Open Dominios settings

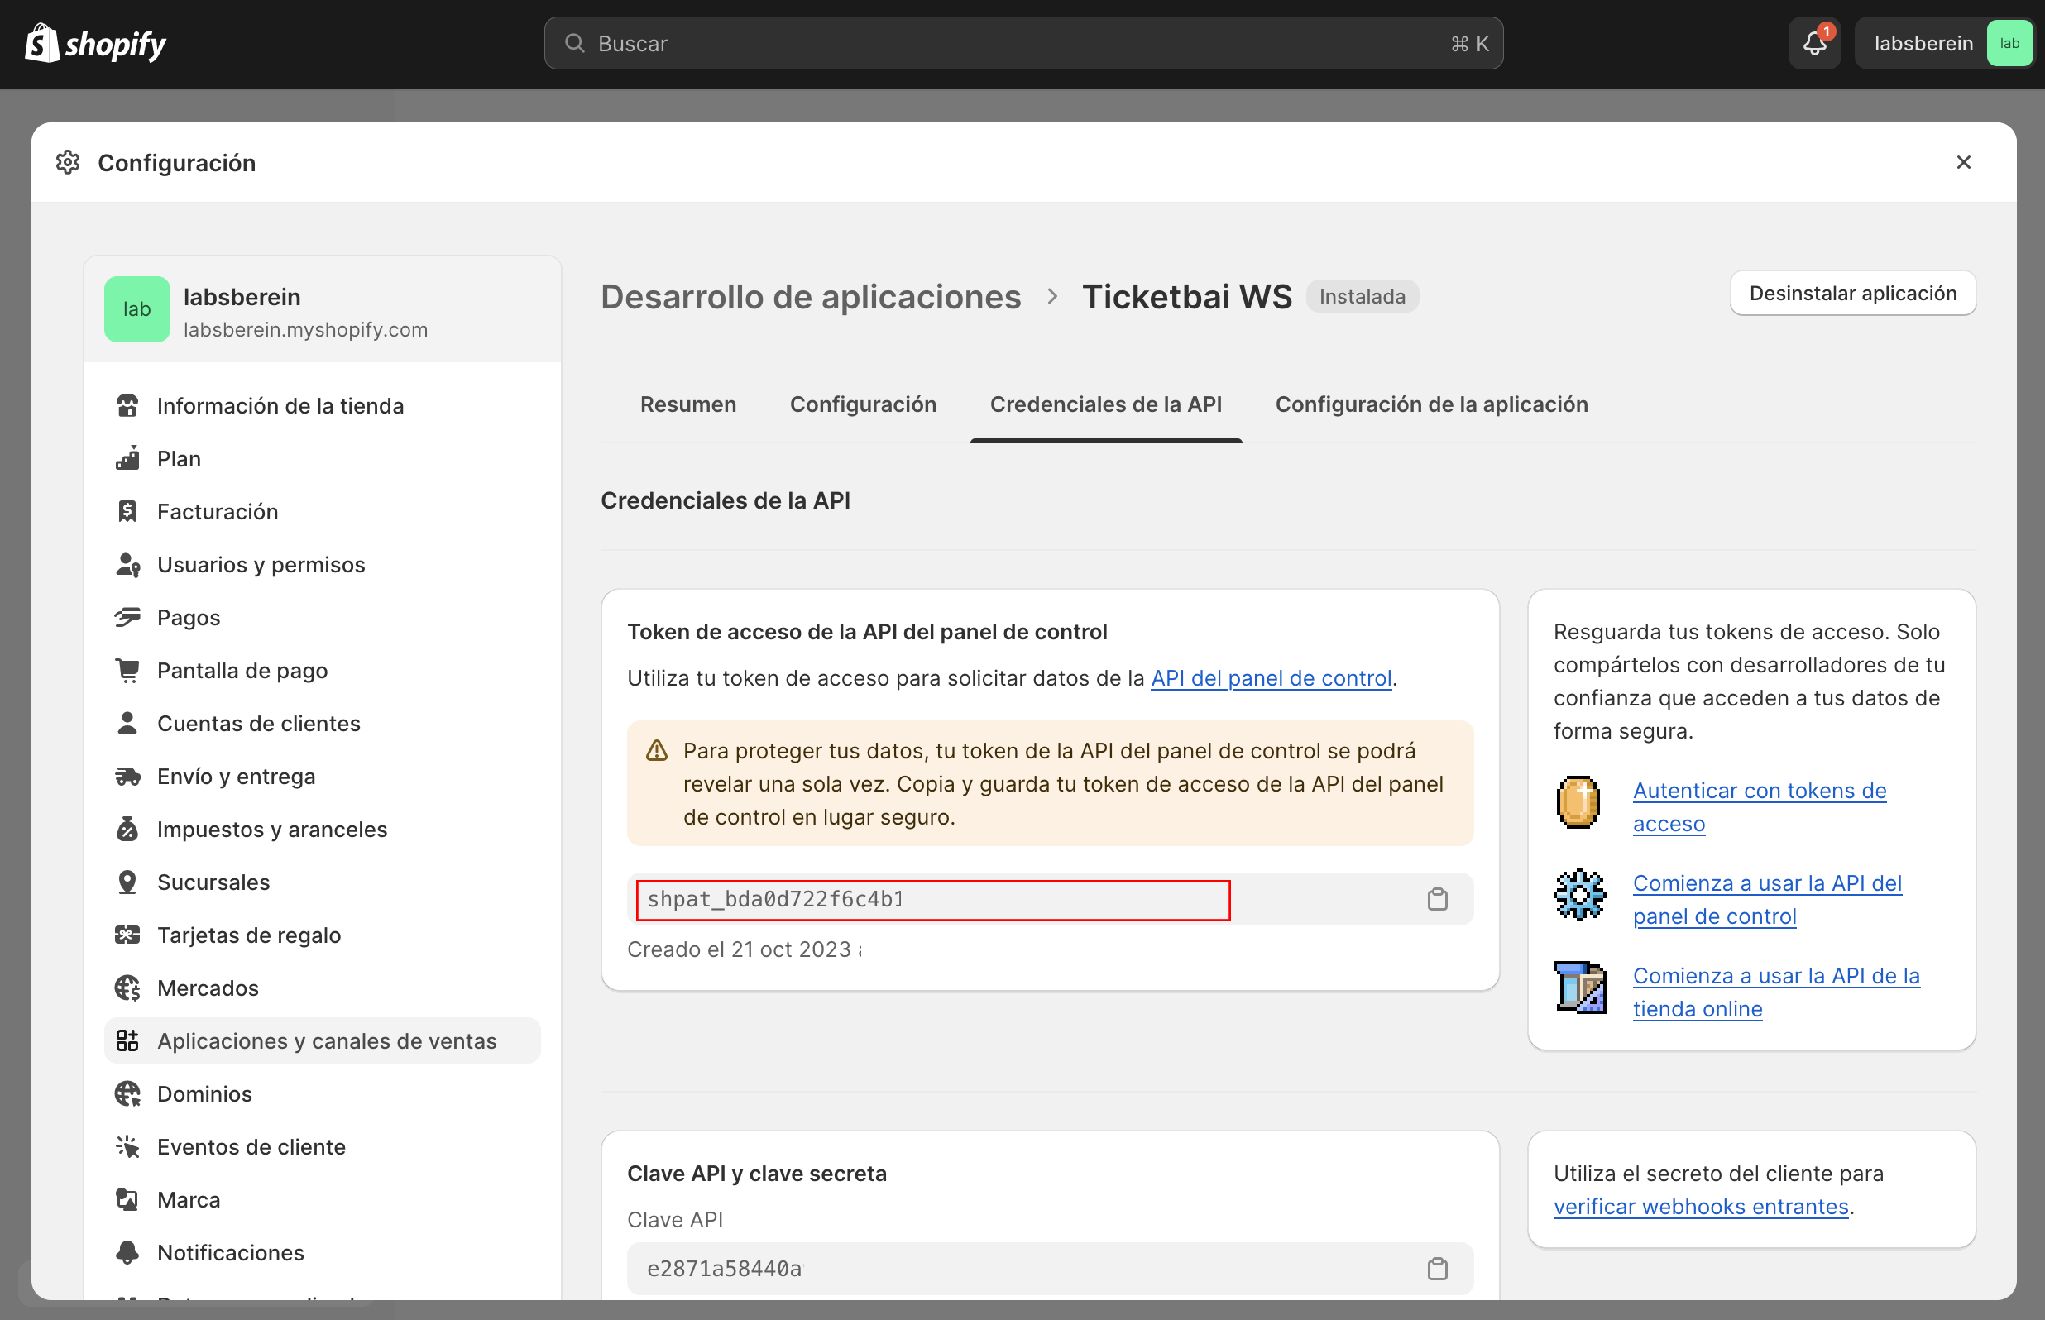[204, 1093]
